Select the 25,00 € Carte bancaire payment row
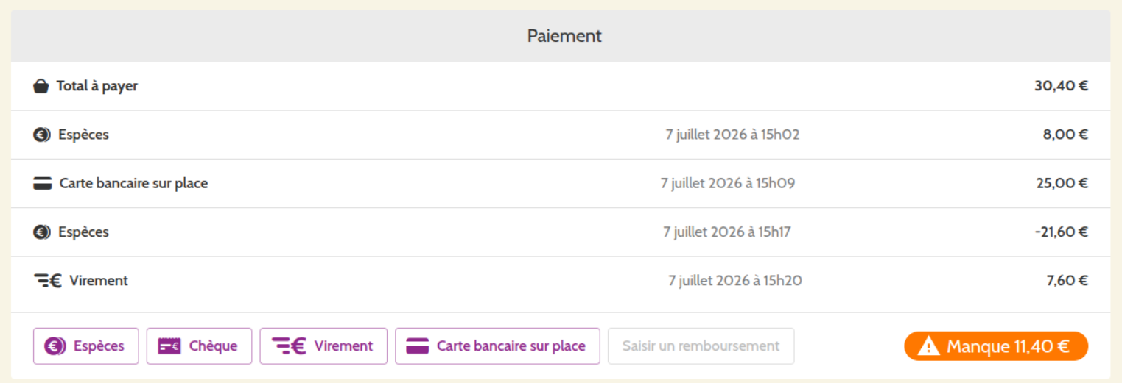 point(561,184)
